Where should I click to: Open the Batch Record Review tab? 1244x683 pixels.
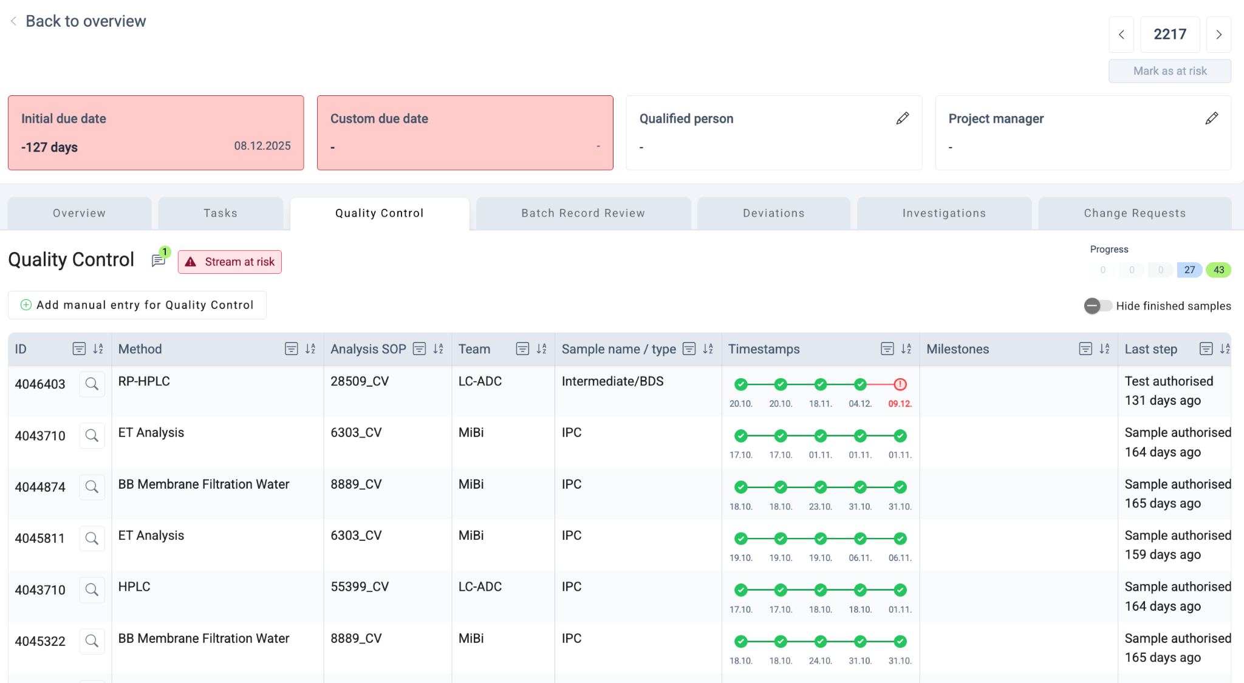click(x=583, y=213)
